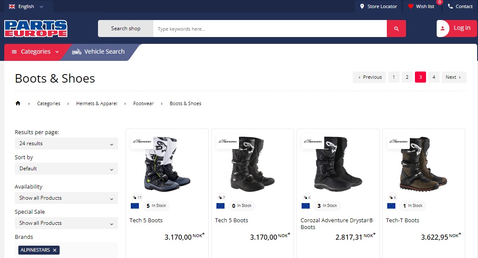Screen dimensions: 478x258
Task: Click Alpinestars logo on Tech-T Boots card
Action: (398, 141)
